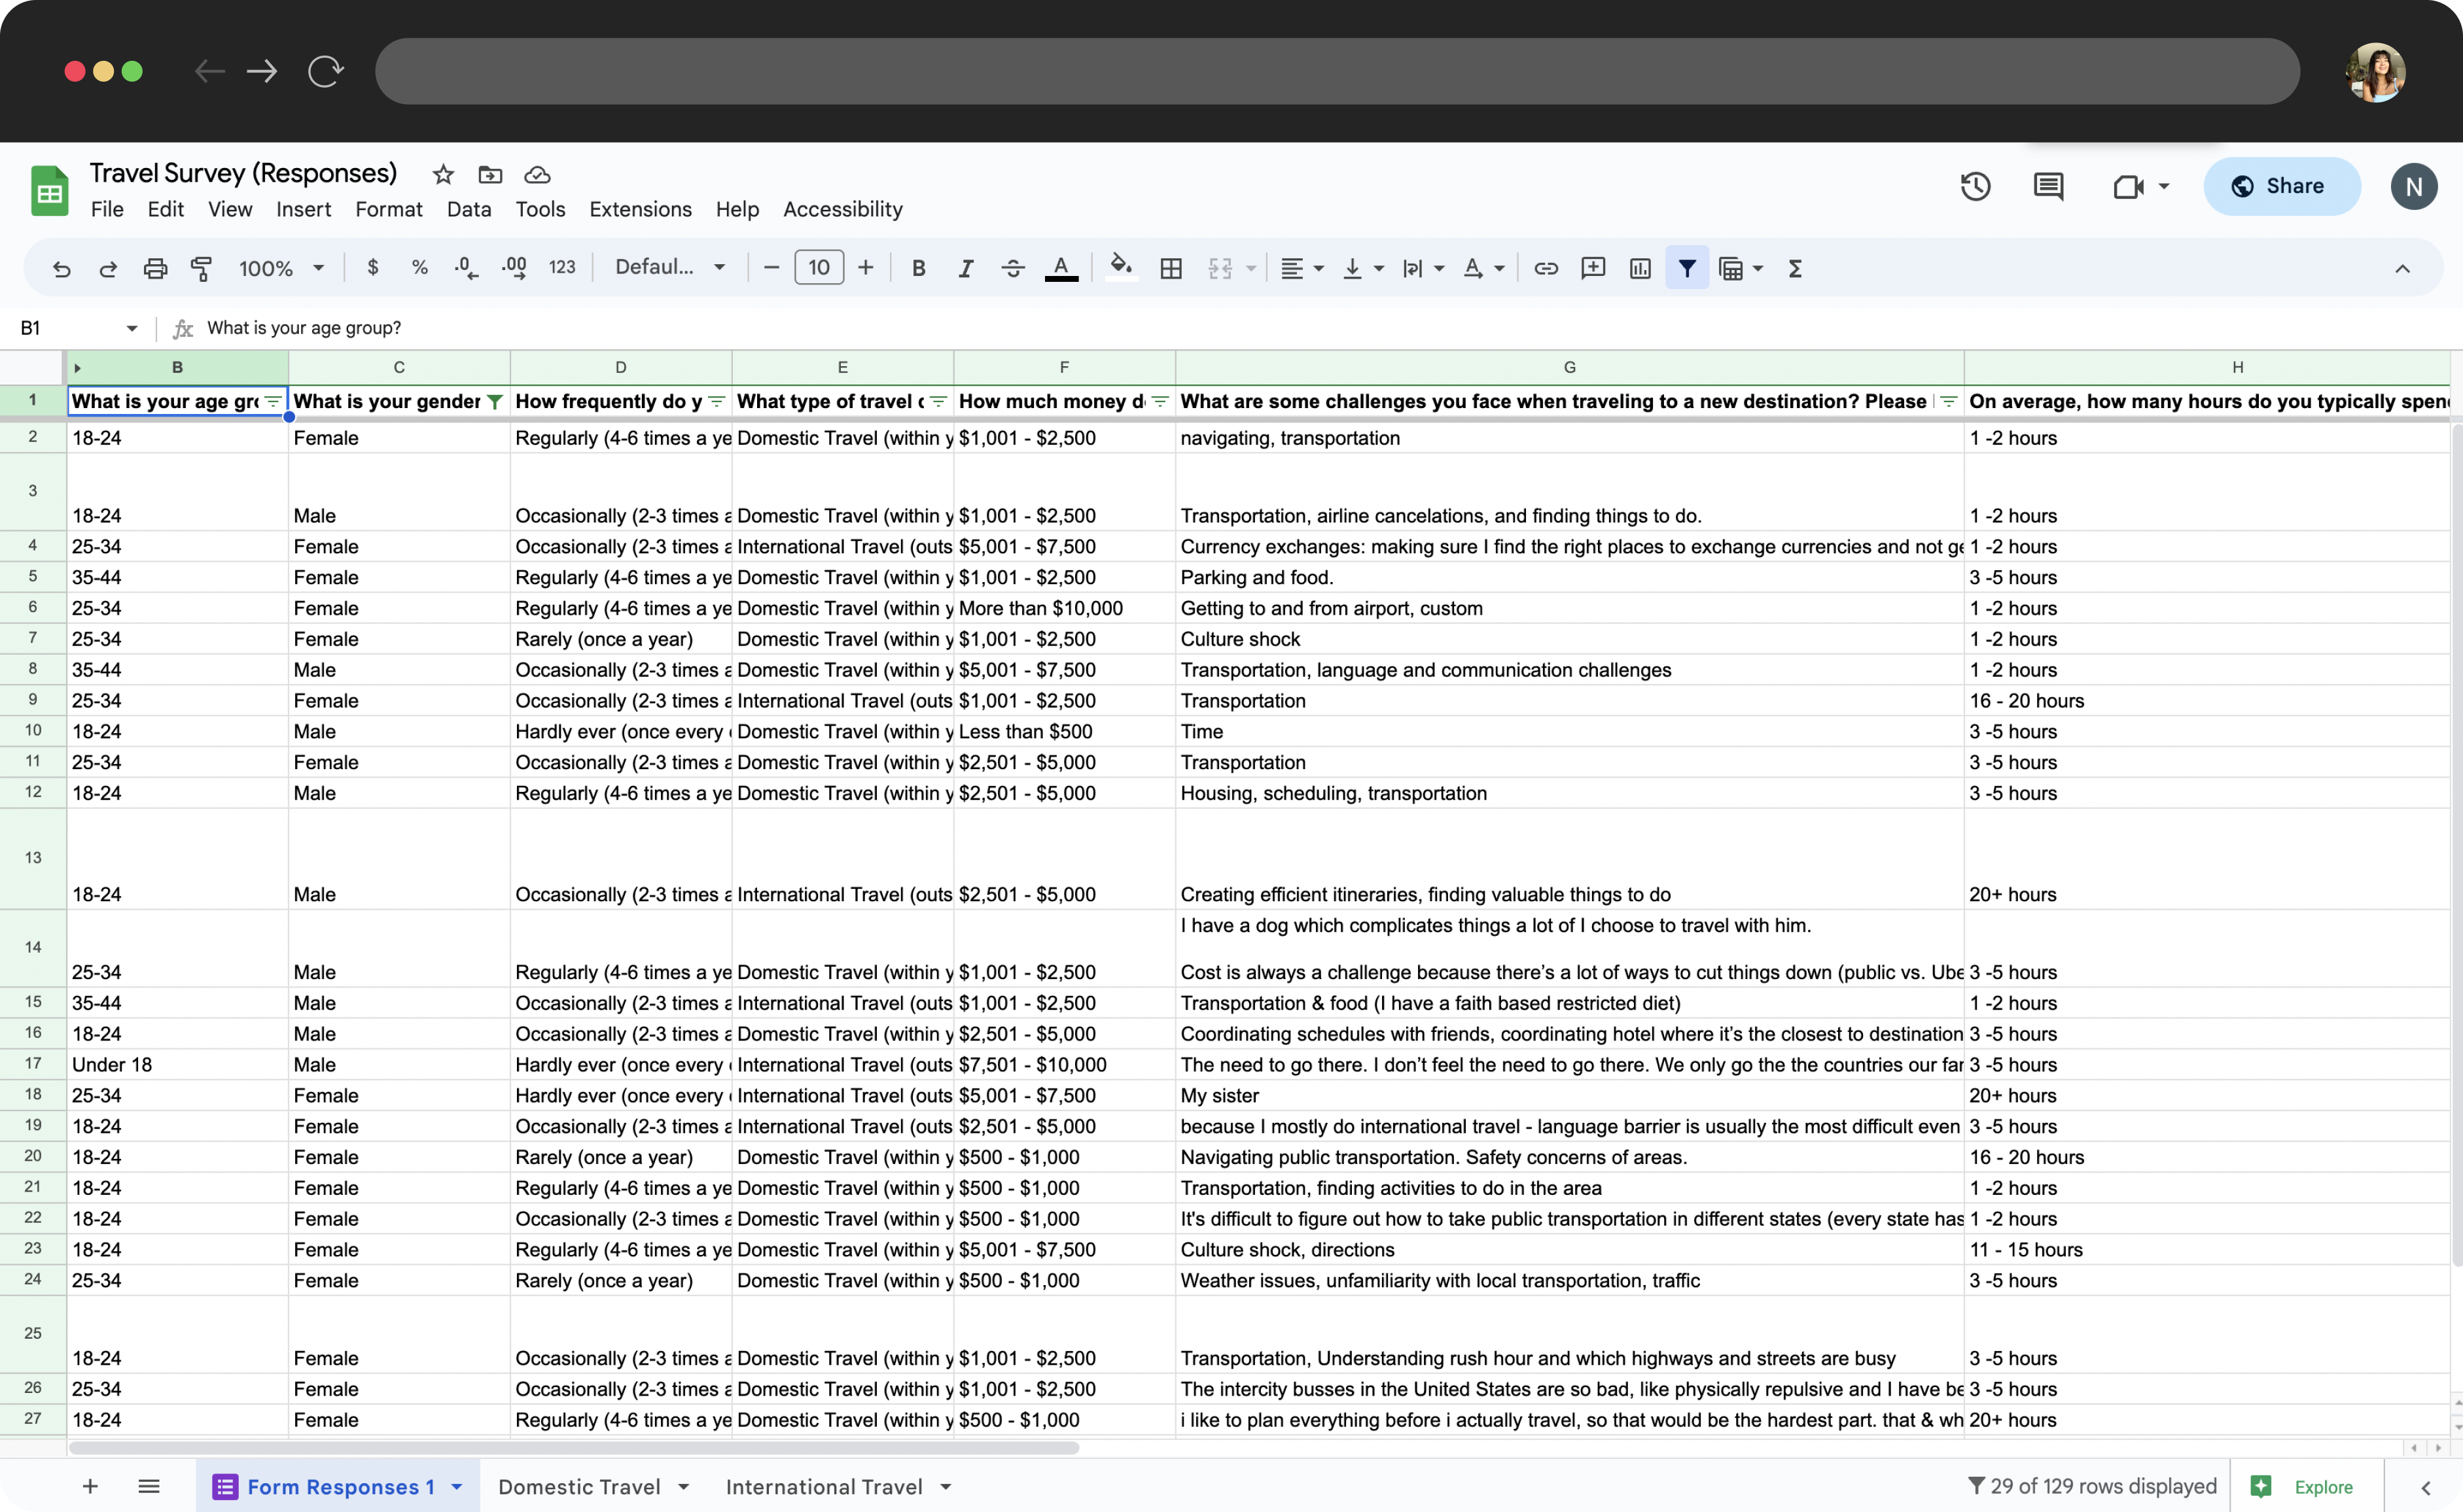This screenshot has width=2463, height=1512.
Task: Open comments panel icon
Action: (x=2048, y=186)
